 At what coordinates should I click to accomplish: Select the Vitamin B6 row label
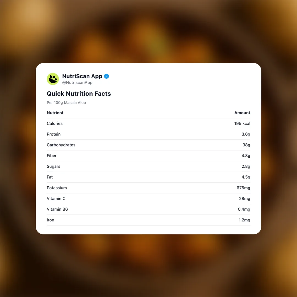click(57, 209)
